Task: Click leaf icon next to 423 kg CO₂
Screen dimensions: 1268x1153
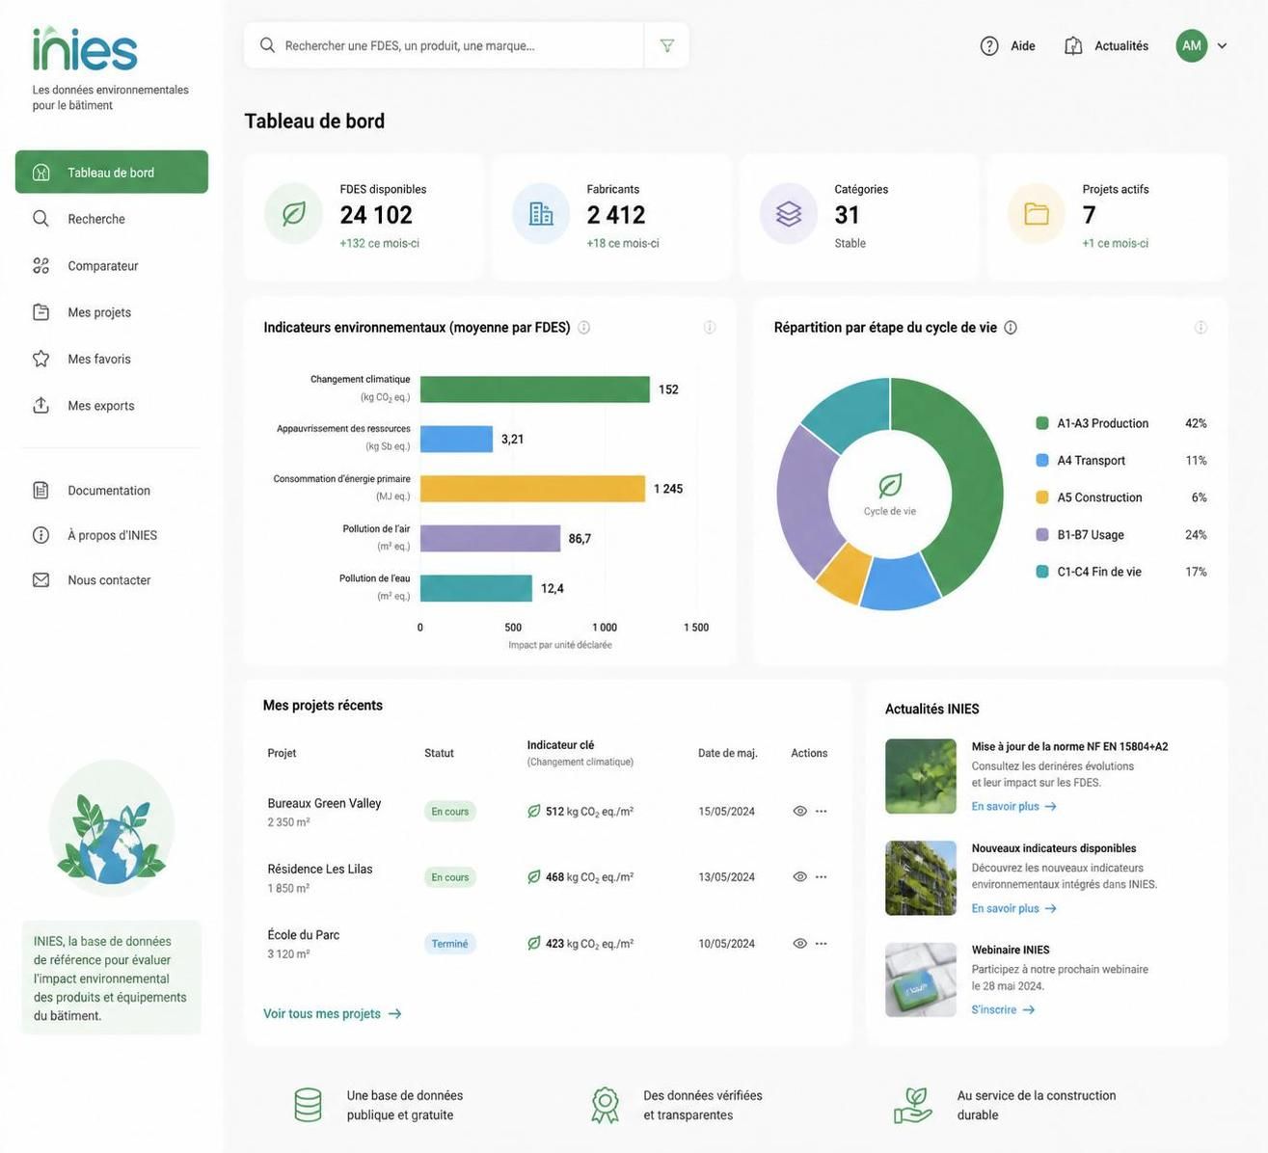Action: (534, 944)
